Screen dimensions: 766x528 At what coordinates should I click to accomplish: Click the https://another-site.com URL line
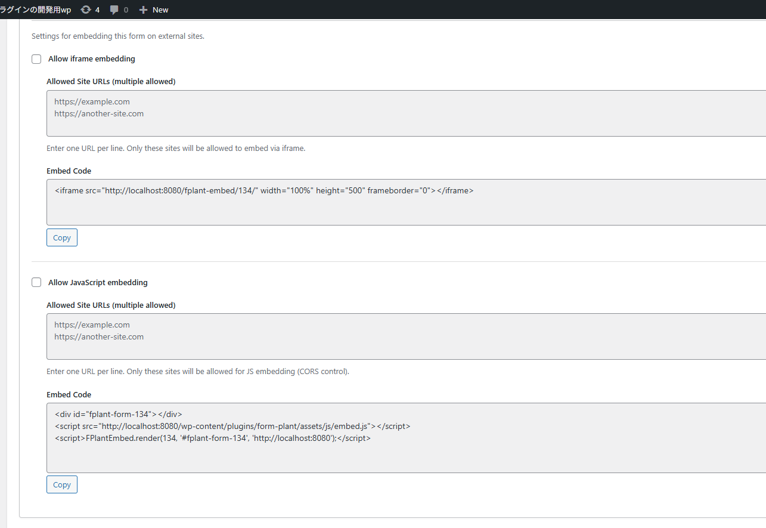point(99,113)
